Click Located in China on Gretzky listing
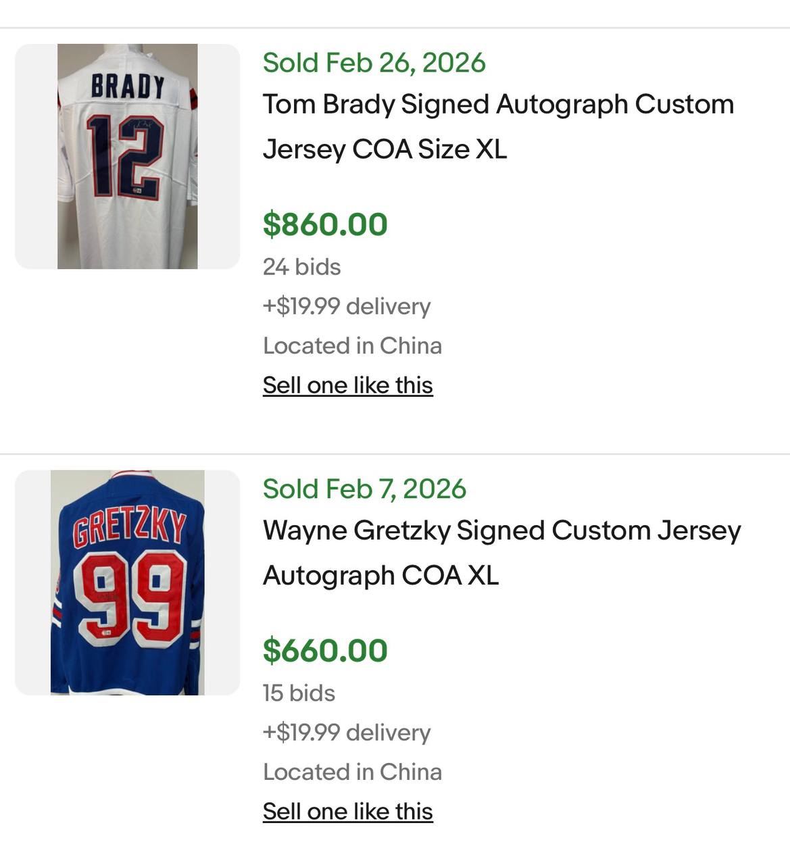Image resolution: width=790 pixels, height=865 pixels. point(352,772)
